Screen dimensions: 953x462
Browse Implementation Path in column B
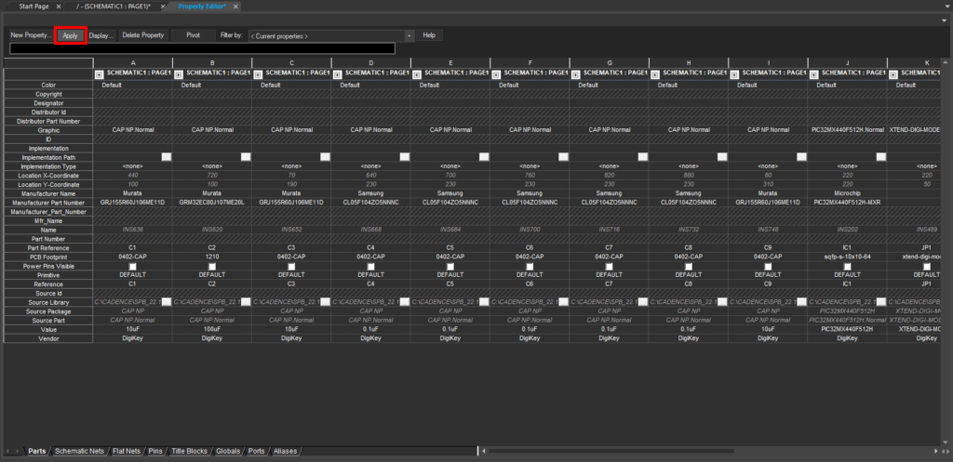click(x=246, y=156)
